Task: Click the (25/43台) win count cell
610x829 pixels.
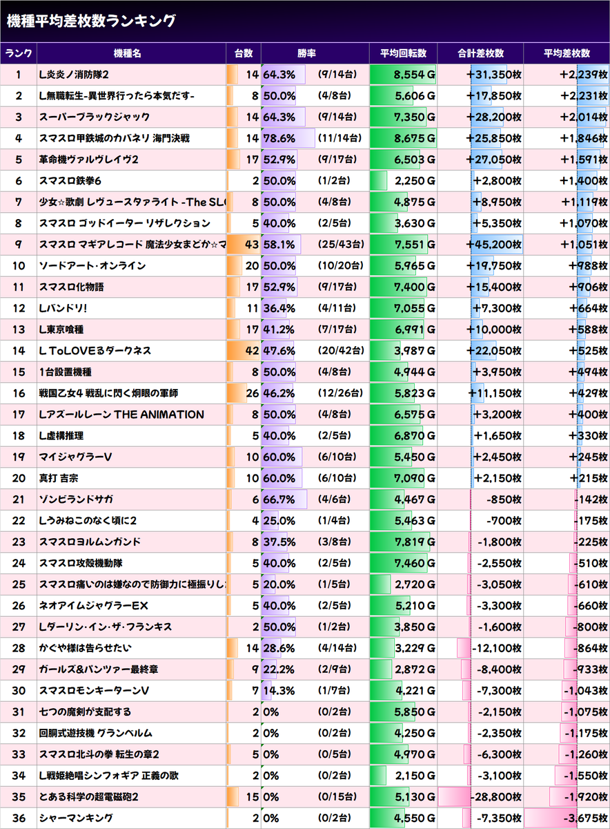Action: pos(341,245)
